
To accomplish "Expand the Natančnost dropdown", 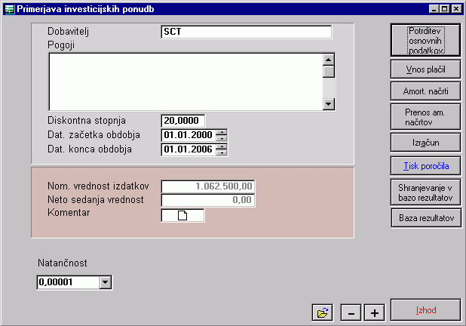I will pyautogui.click(x=105, y=282).
